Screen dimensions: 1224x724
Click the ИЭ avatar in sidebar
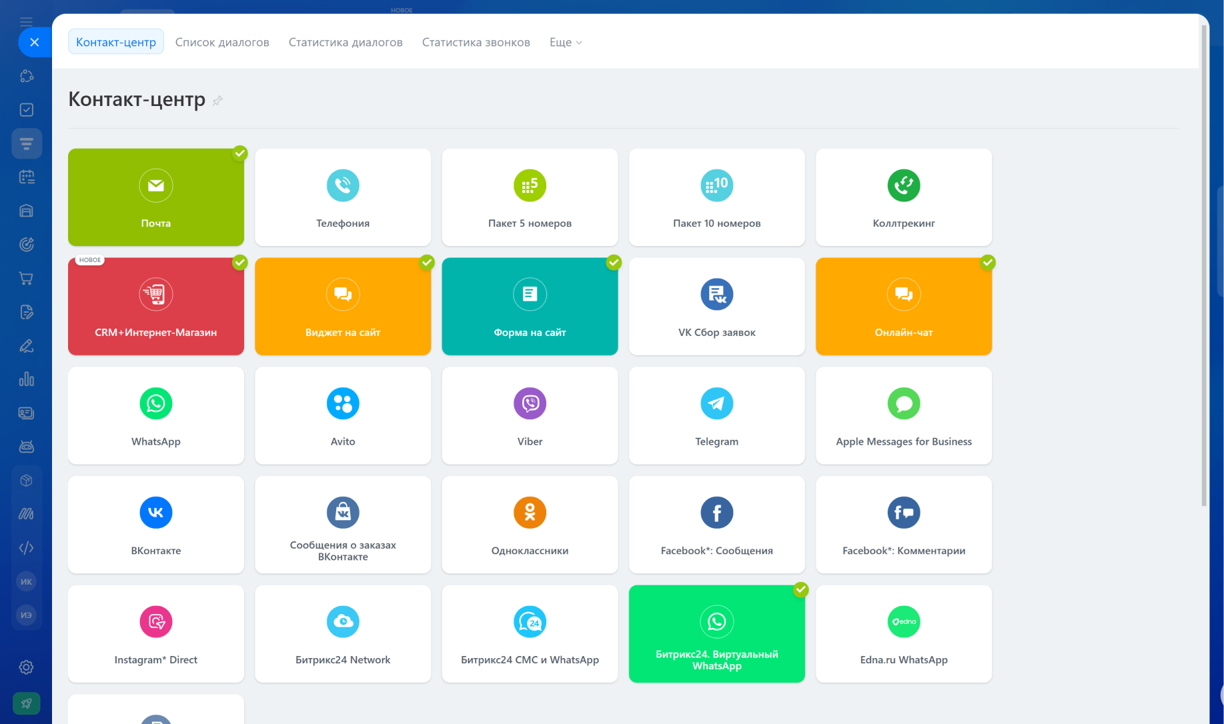point(26,615)
